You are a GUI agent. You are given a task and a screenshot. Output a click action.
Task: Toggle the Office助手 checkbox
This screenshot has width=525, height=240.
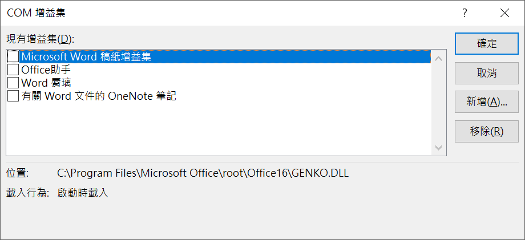coord(13,70)
